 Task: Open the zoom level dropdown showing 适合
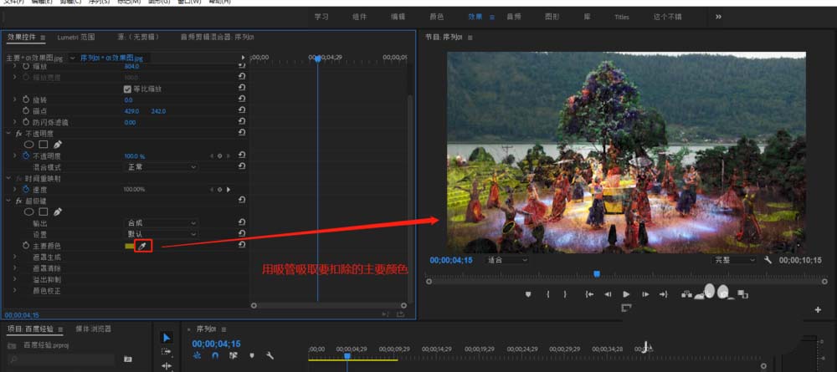(506, 260)
